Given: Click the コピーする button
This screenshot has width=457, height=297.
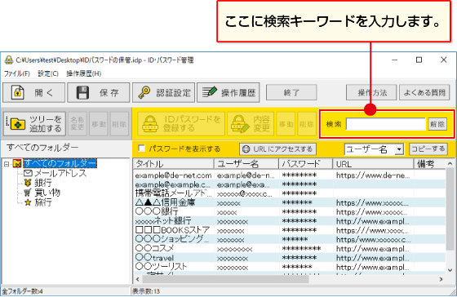Looking at the screenshot, I should click(428, 149).
